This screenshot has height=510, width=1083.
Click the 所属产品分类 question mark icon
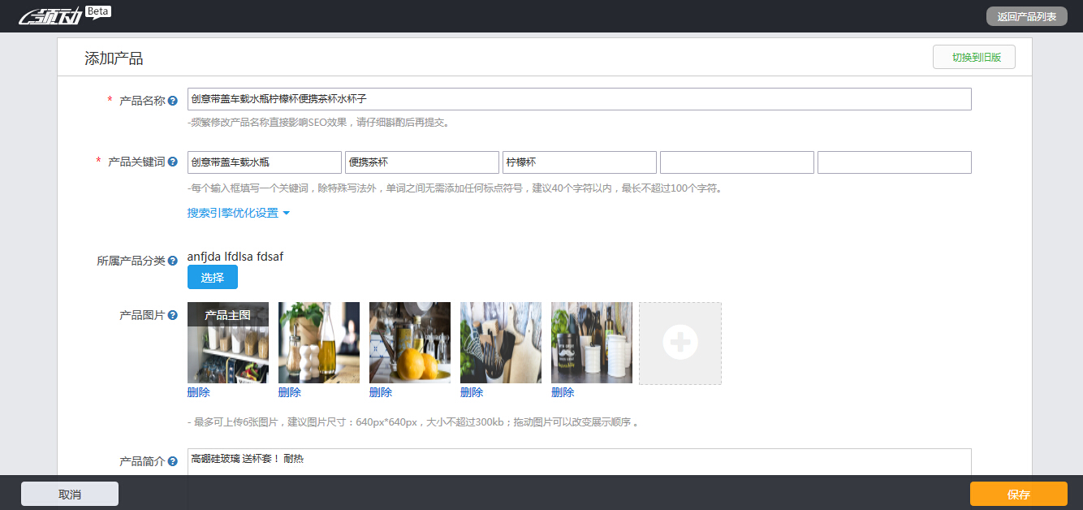click(171, 261)
